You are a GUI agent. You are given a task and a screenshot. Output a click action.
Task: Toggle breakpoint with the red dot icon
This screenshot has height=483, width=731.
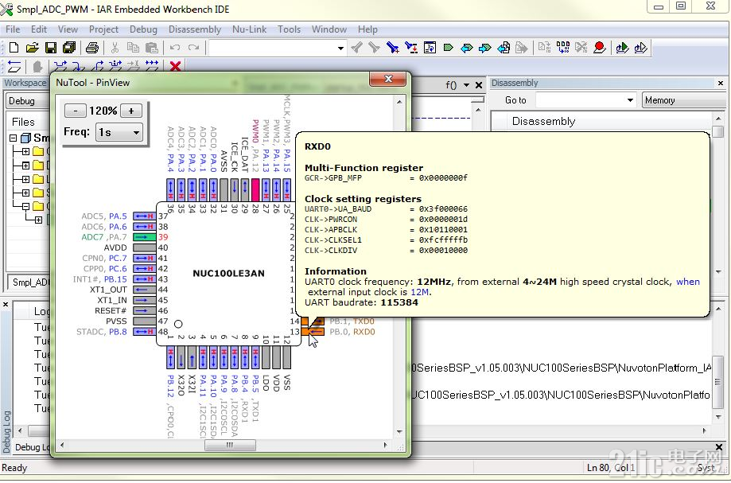point(600,48)
